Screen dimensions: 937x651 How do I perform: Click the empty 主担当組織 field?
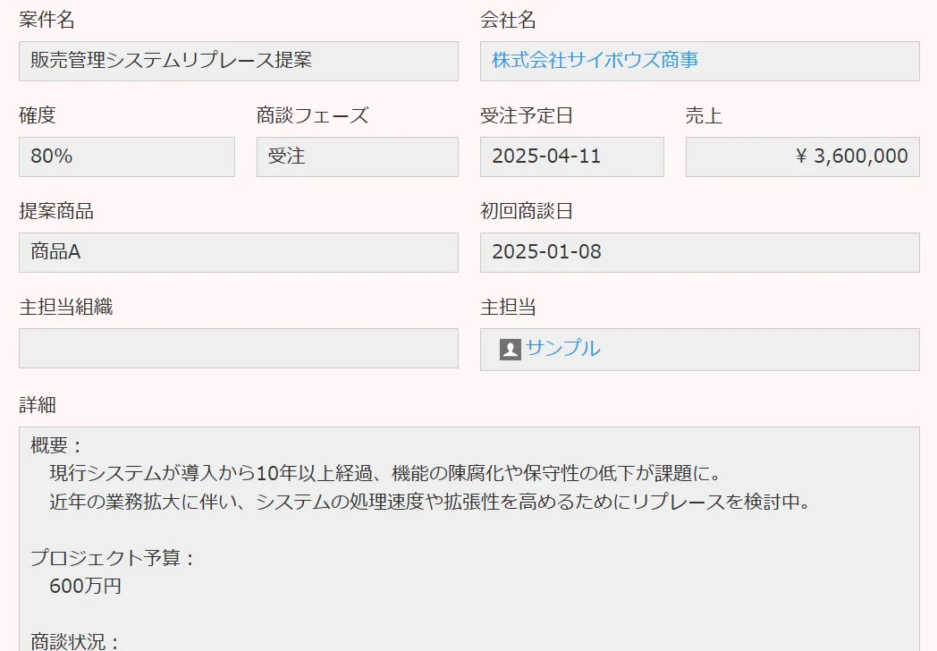238,348
